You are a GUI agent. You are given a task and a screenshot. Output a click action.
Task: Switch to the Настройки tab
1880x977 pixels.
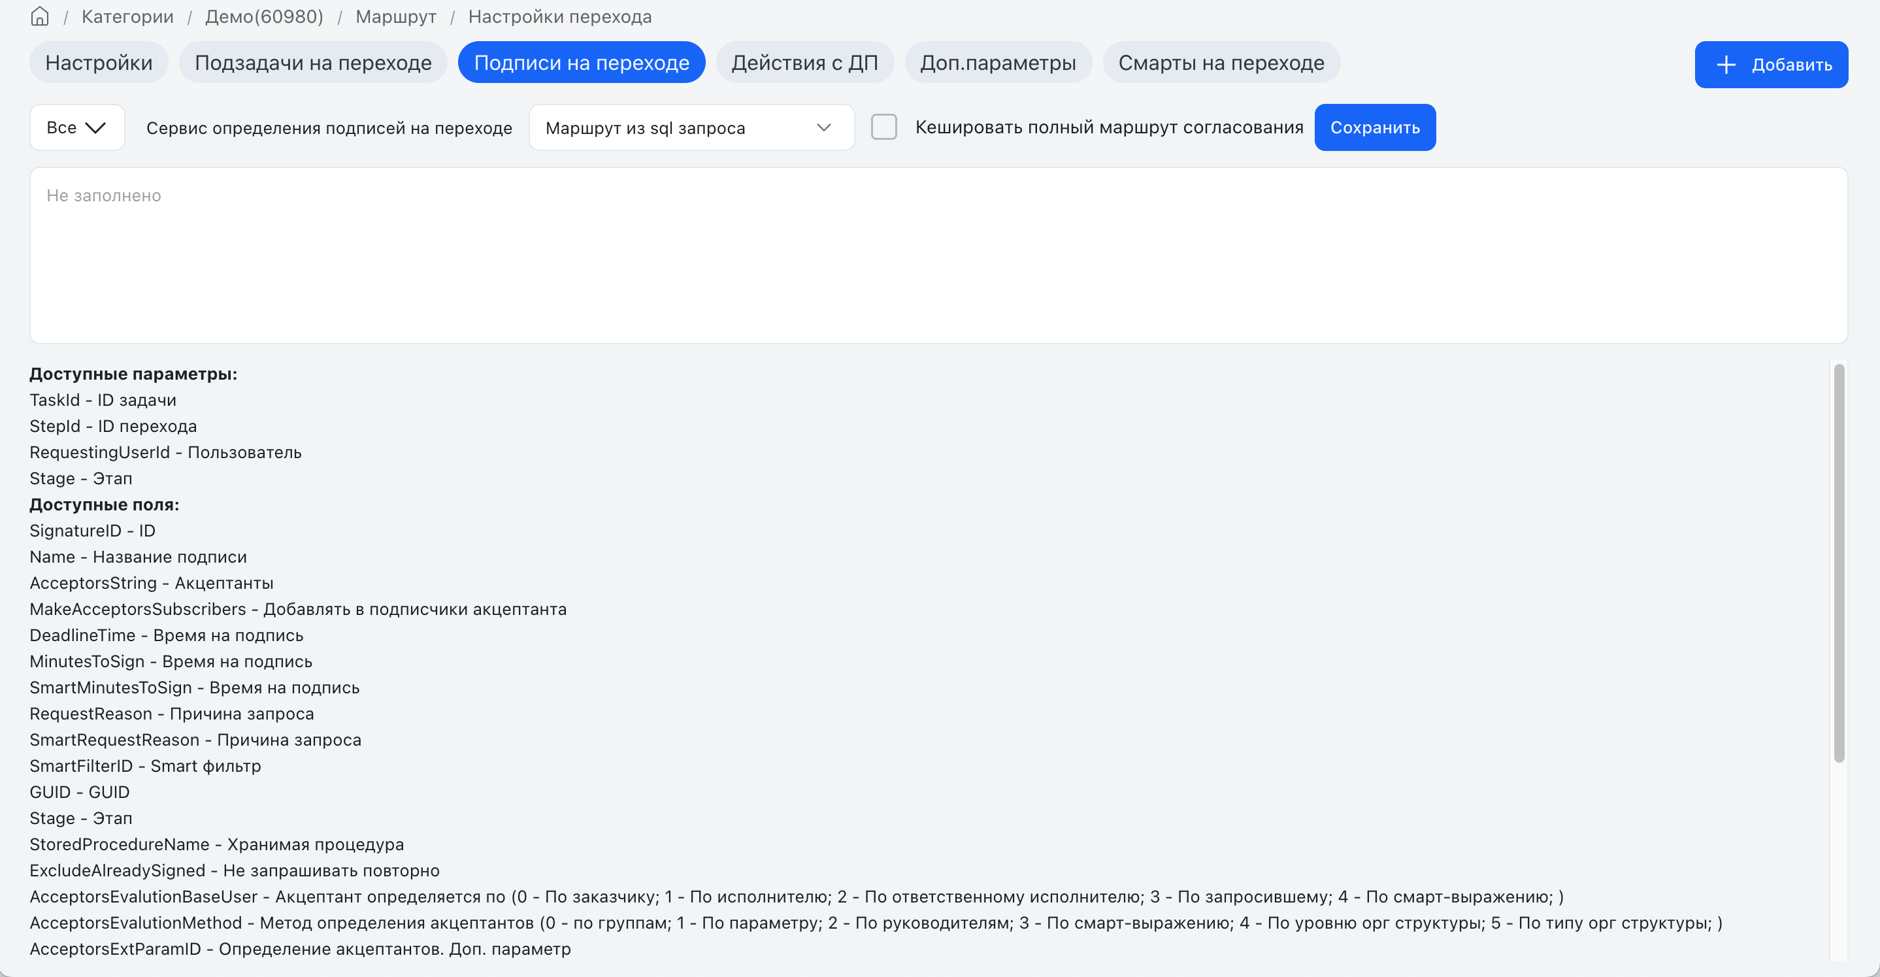[x=99, y=63]
